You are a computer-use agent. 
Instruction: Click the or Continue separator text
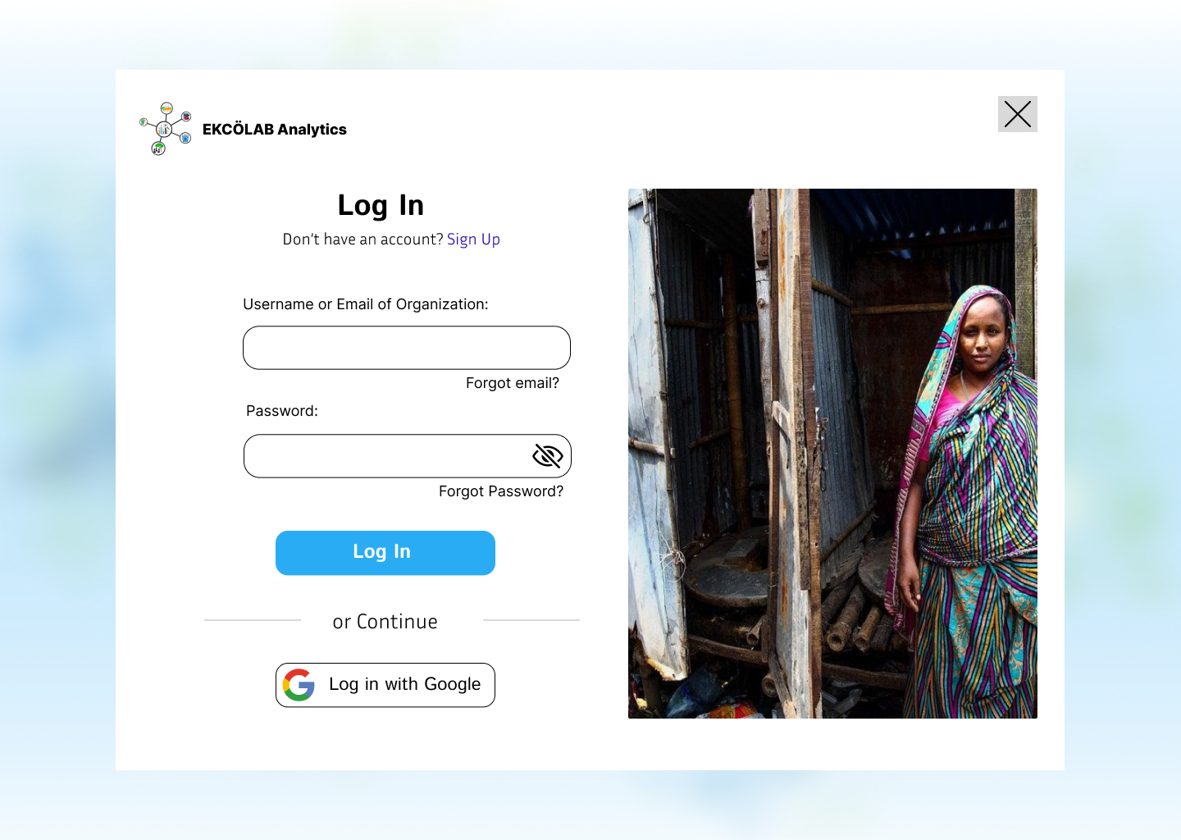point(385,622)
